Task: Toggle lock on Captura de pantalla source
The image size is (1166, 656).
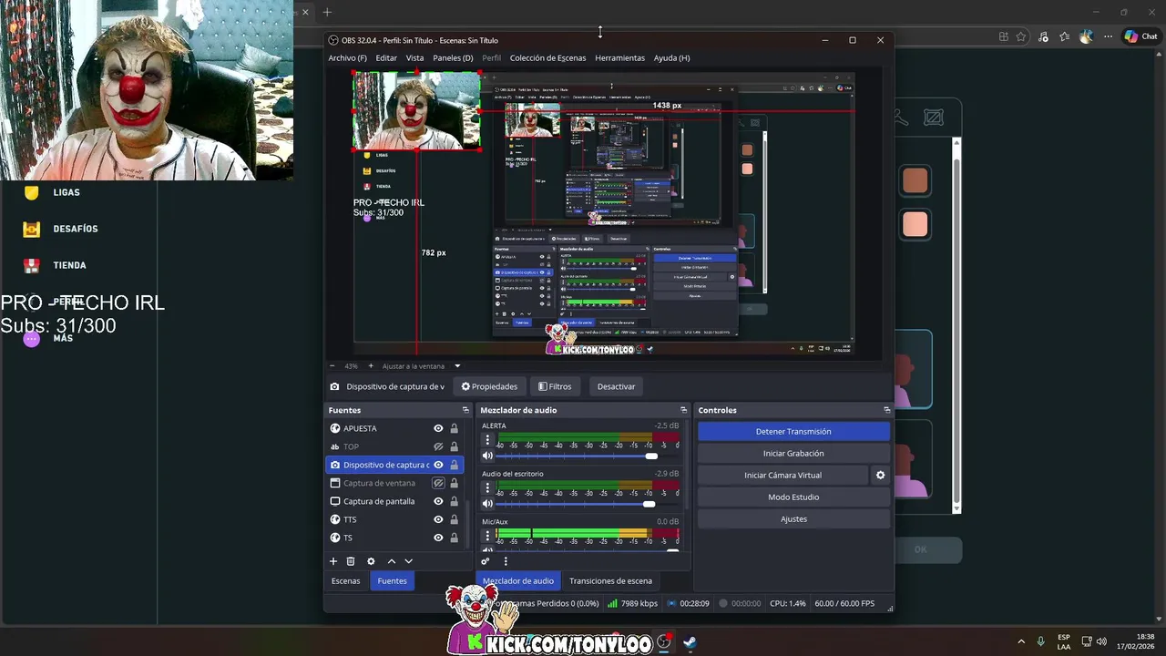Action: coord(454,501)
